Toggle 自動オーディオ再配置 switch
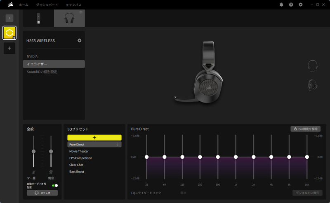 point(55,186)
